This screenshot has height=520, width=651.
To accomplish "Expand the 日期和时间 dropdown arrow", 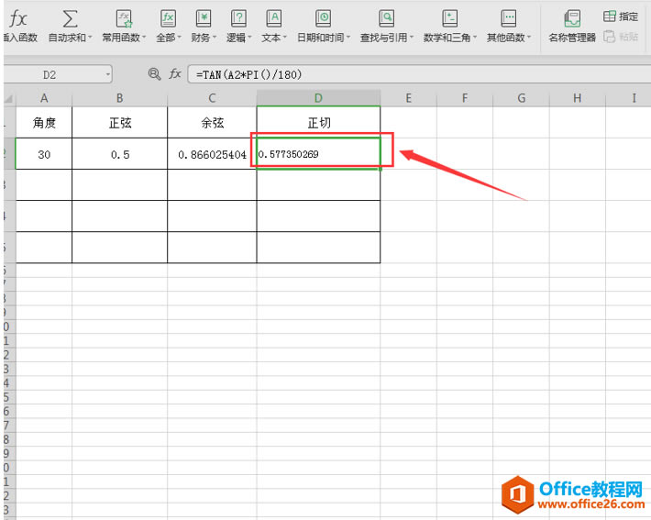I will coord(348,38).
